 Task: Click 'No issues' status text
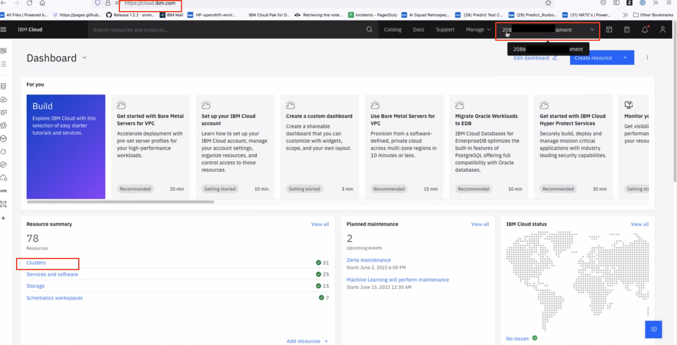(517, 339)
